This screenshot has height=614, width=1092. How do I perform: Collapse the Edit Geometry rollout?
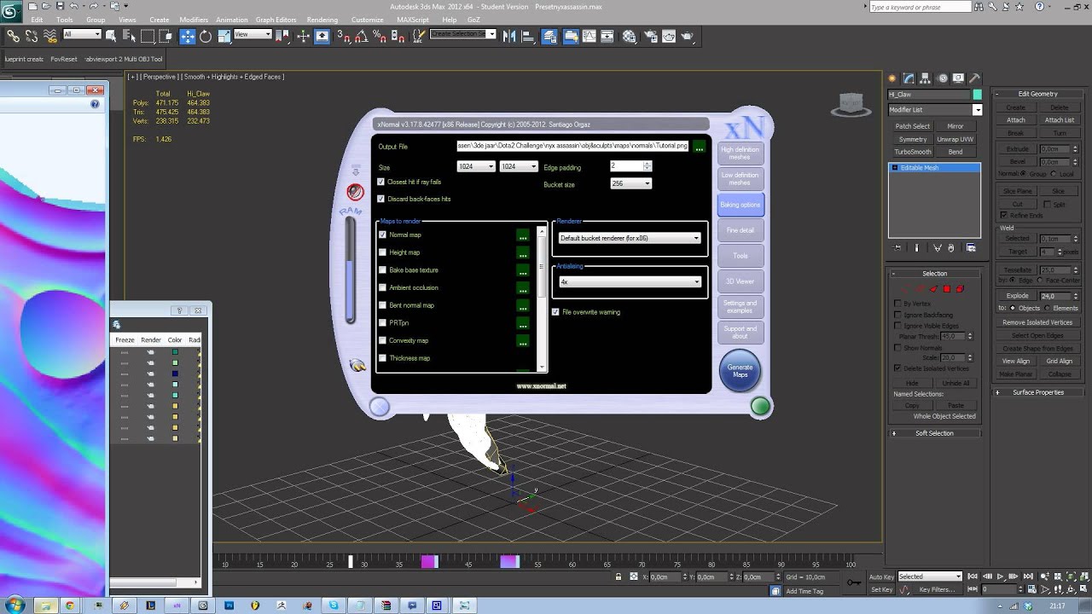[1037, 94]
